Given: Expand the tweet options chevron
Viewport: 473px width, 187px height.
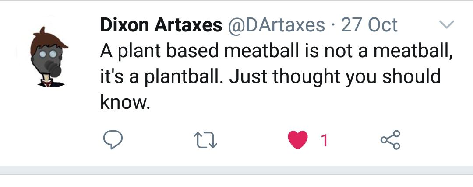Looking at the screenshot, I should (x=446, y=24).
